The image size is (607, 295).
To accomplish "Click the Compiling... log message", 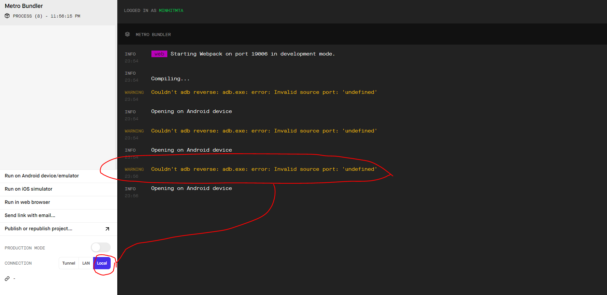I will pyautogui.click(x=170, y=79).
